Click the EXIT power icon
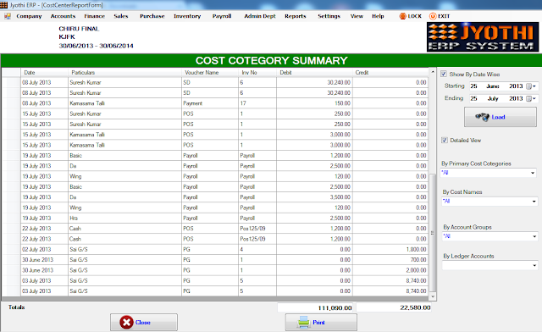542x332 pixels. 433,16
